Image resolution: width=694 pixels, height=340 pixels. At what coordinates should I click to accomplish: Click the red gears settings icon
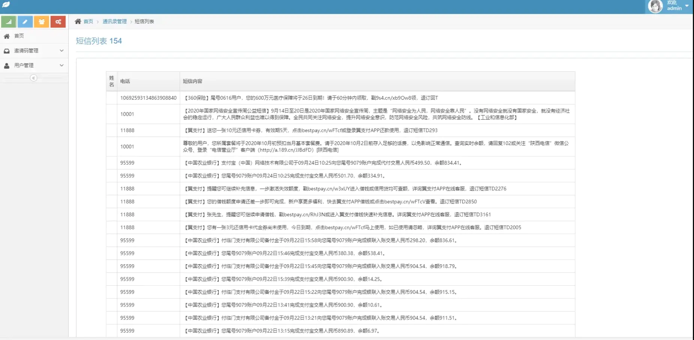[58, 22]
